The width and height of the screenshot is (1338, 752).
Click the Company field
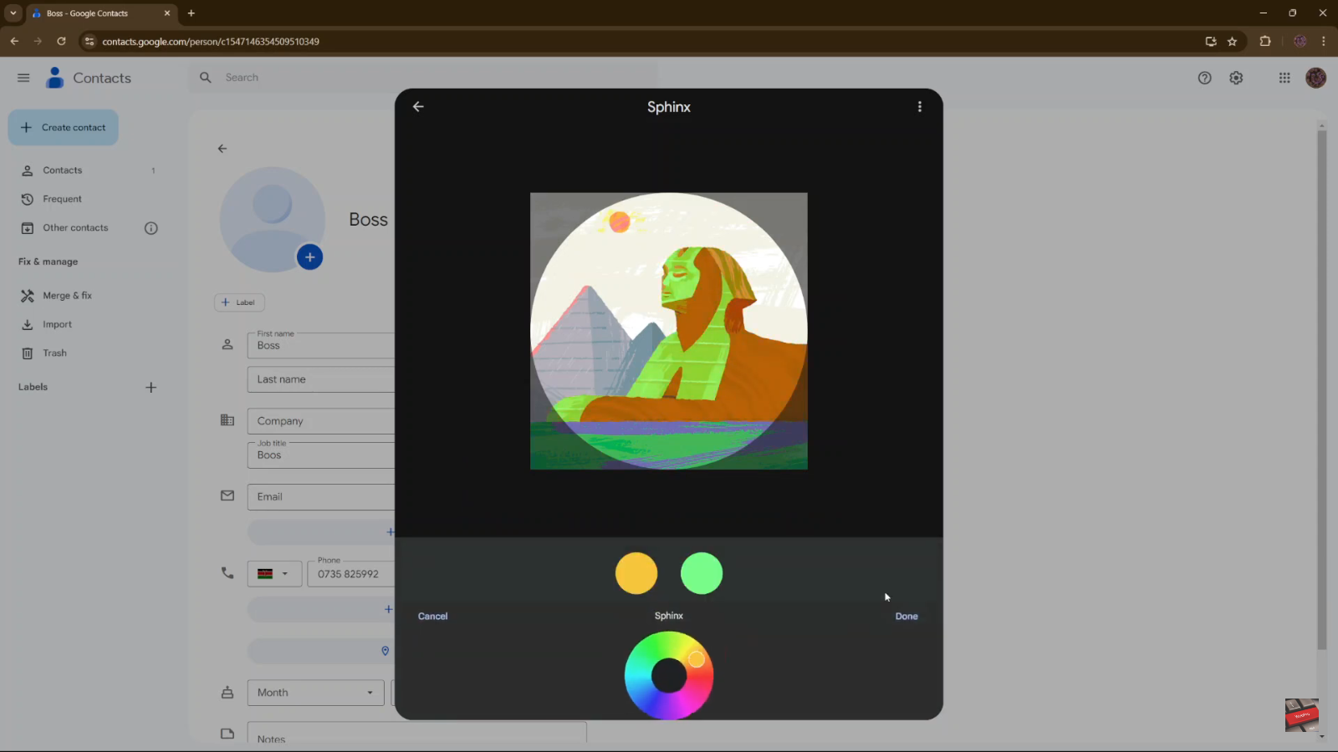click(321, 421)
